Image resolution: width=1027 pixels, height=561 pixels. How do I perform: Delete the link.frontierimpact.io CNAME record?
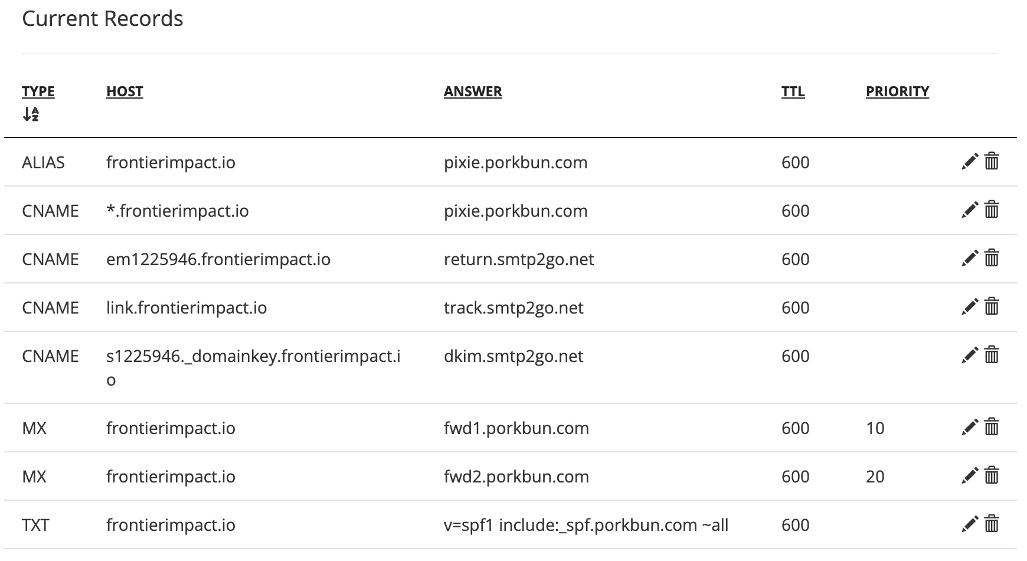pyautogui.click(x=992, y=306)
